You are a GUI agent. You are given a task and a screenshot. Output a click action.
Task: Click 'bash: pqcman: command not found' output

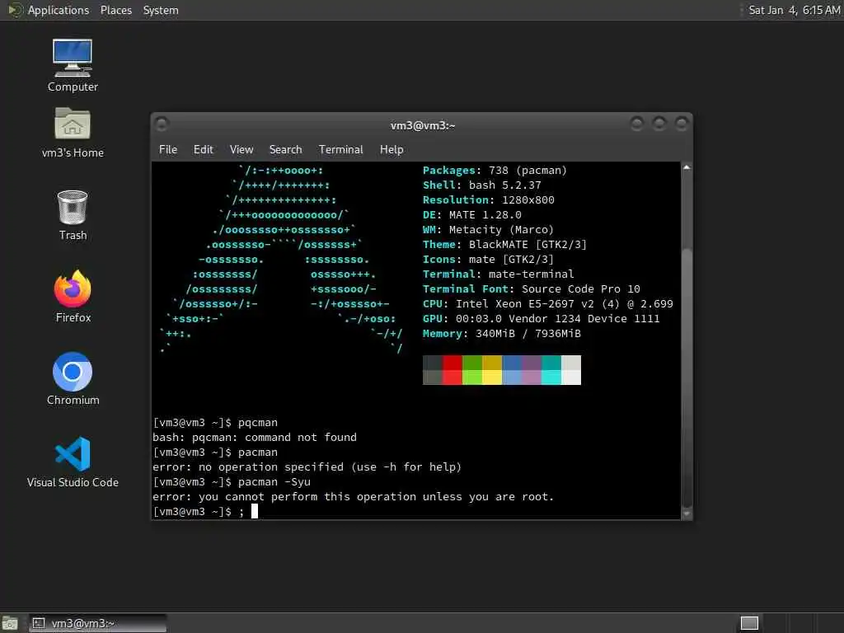pyautogui.click(x=255, y=438)
